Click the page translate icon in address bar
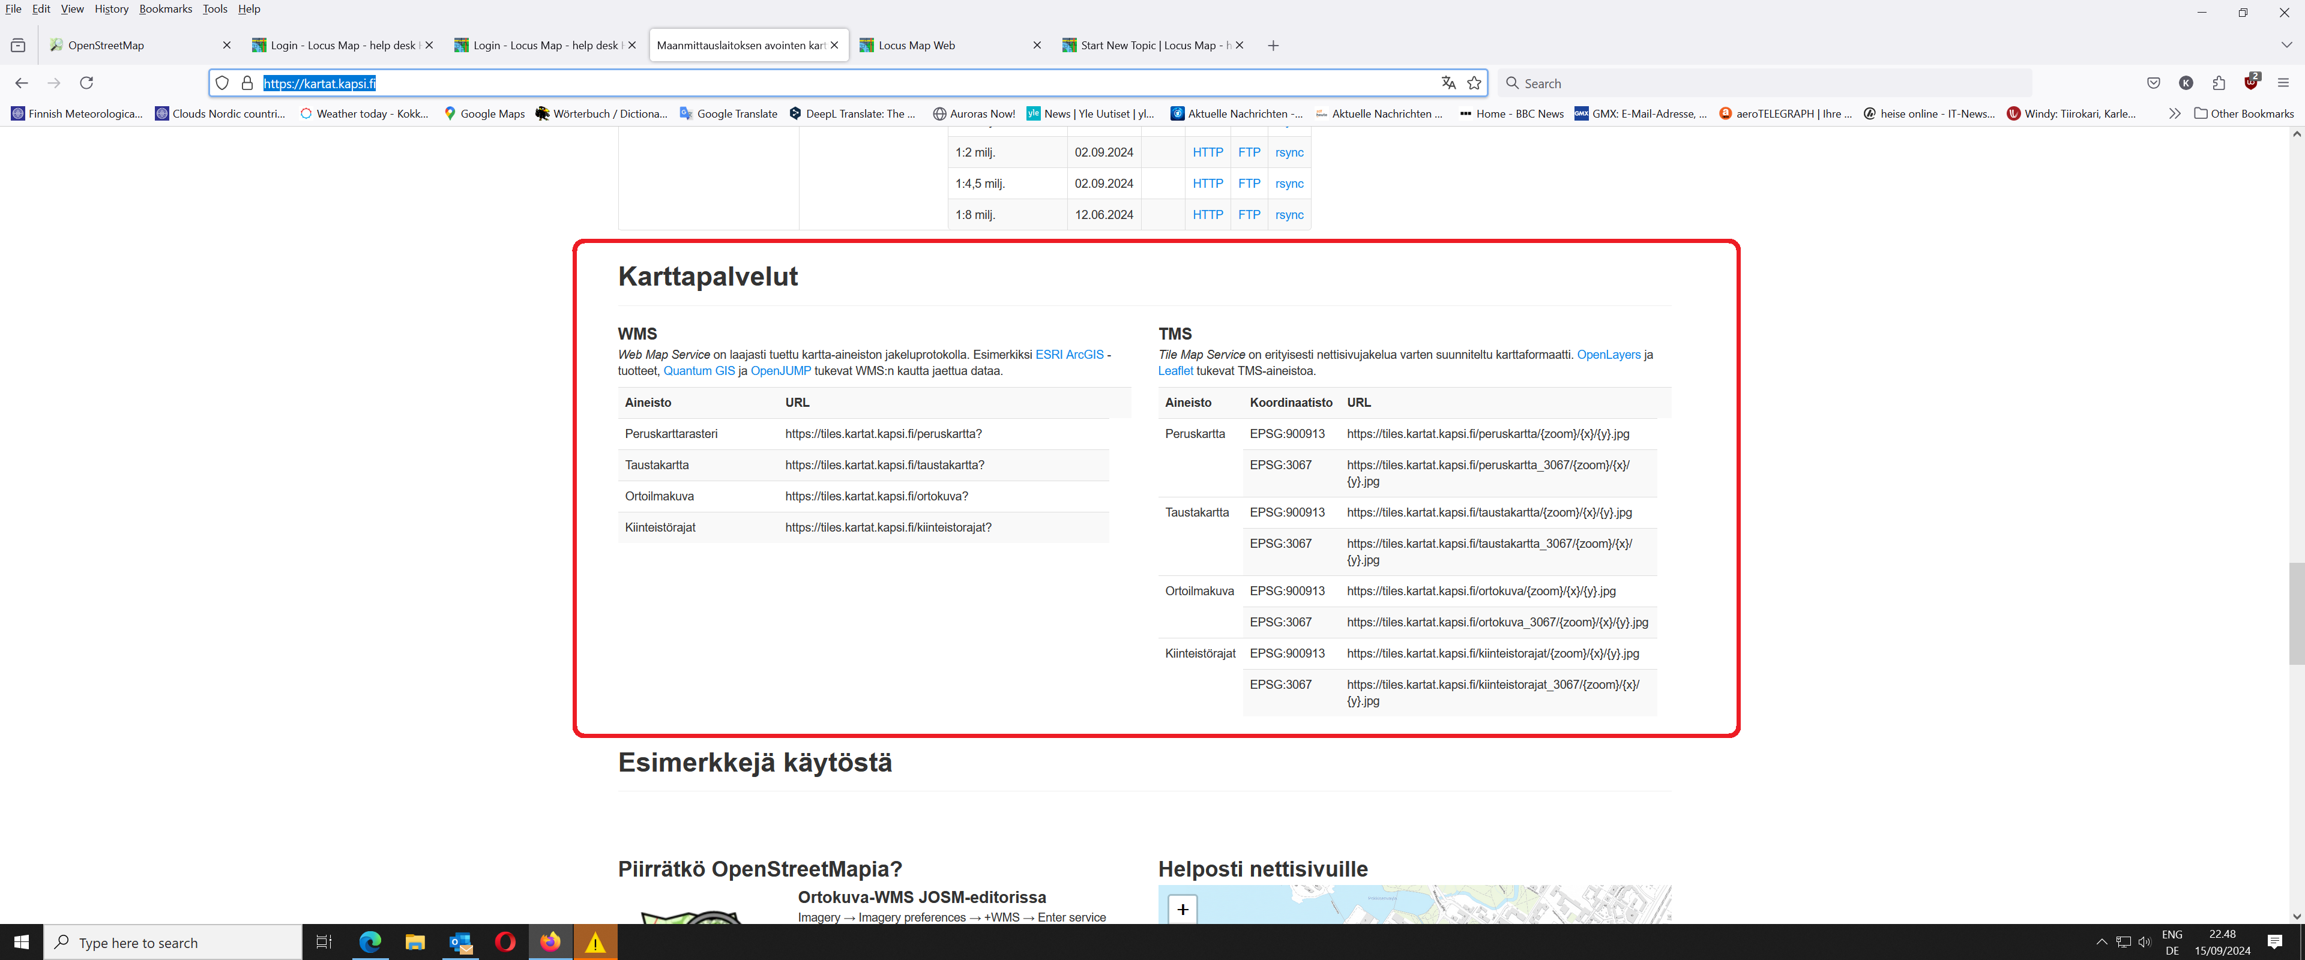The height and width of the screenshot is (960, 2305). click(1448, 83)
